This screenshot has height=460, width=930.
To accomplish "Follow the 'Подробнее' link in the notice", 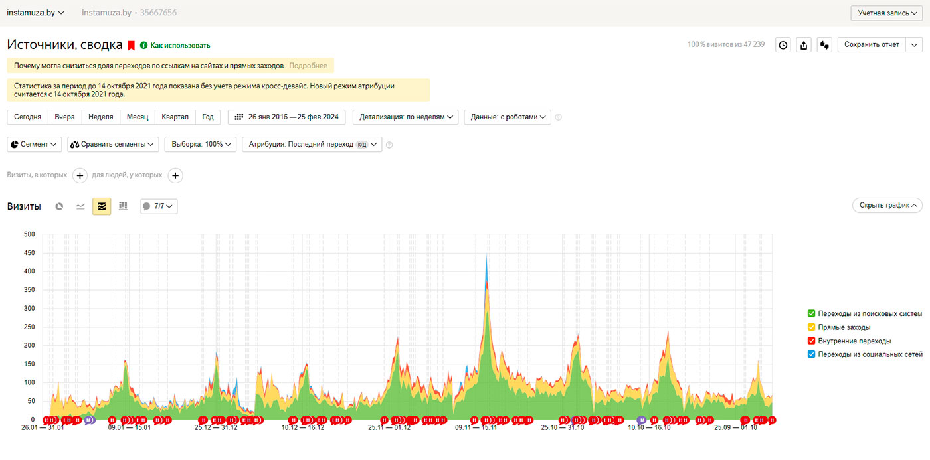I will click(x=308, y=66).
